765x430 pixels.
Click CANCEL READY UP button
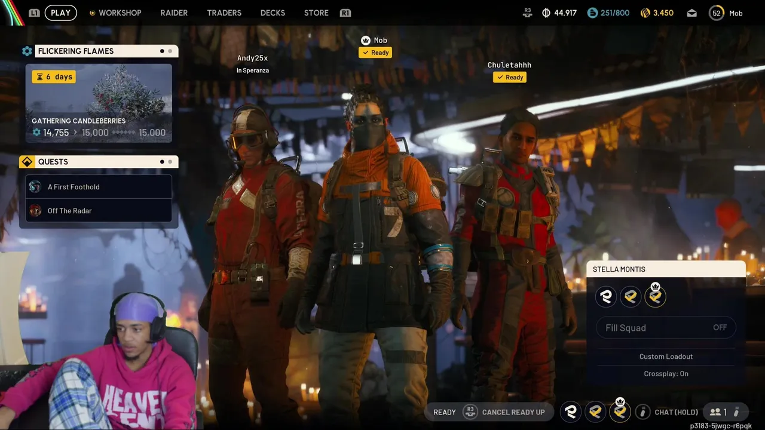pos(513,412)
